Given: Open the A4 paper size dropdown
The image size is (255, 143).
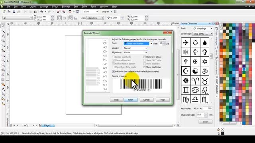Looking at the screenshot, I should point(31,18).
